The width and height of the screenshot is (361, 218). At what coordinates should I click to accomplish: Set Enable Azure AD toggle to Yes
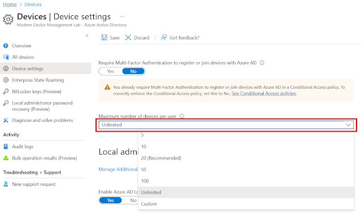point(111,200)
